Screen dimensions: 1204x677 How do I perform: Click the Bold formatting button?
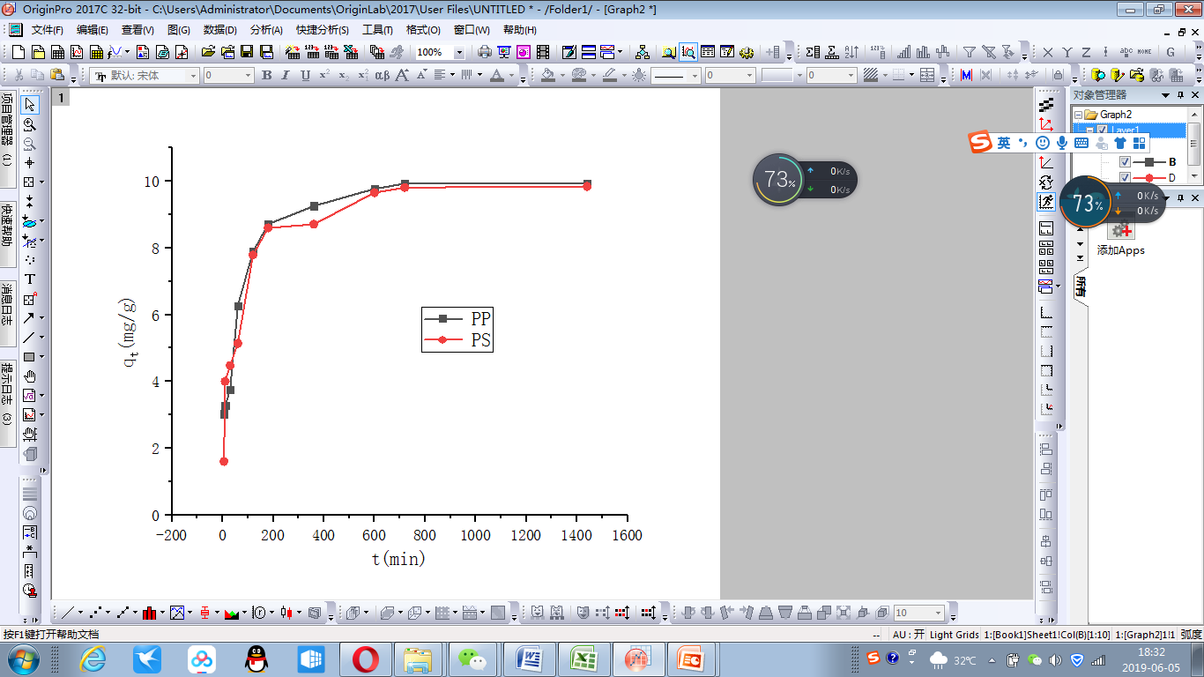point(267,76)
